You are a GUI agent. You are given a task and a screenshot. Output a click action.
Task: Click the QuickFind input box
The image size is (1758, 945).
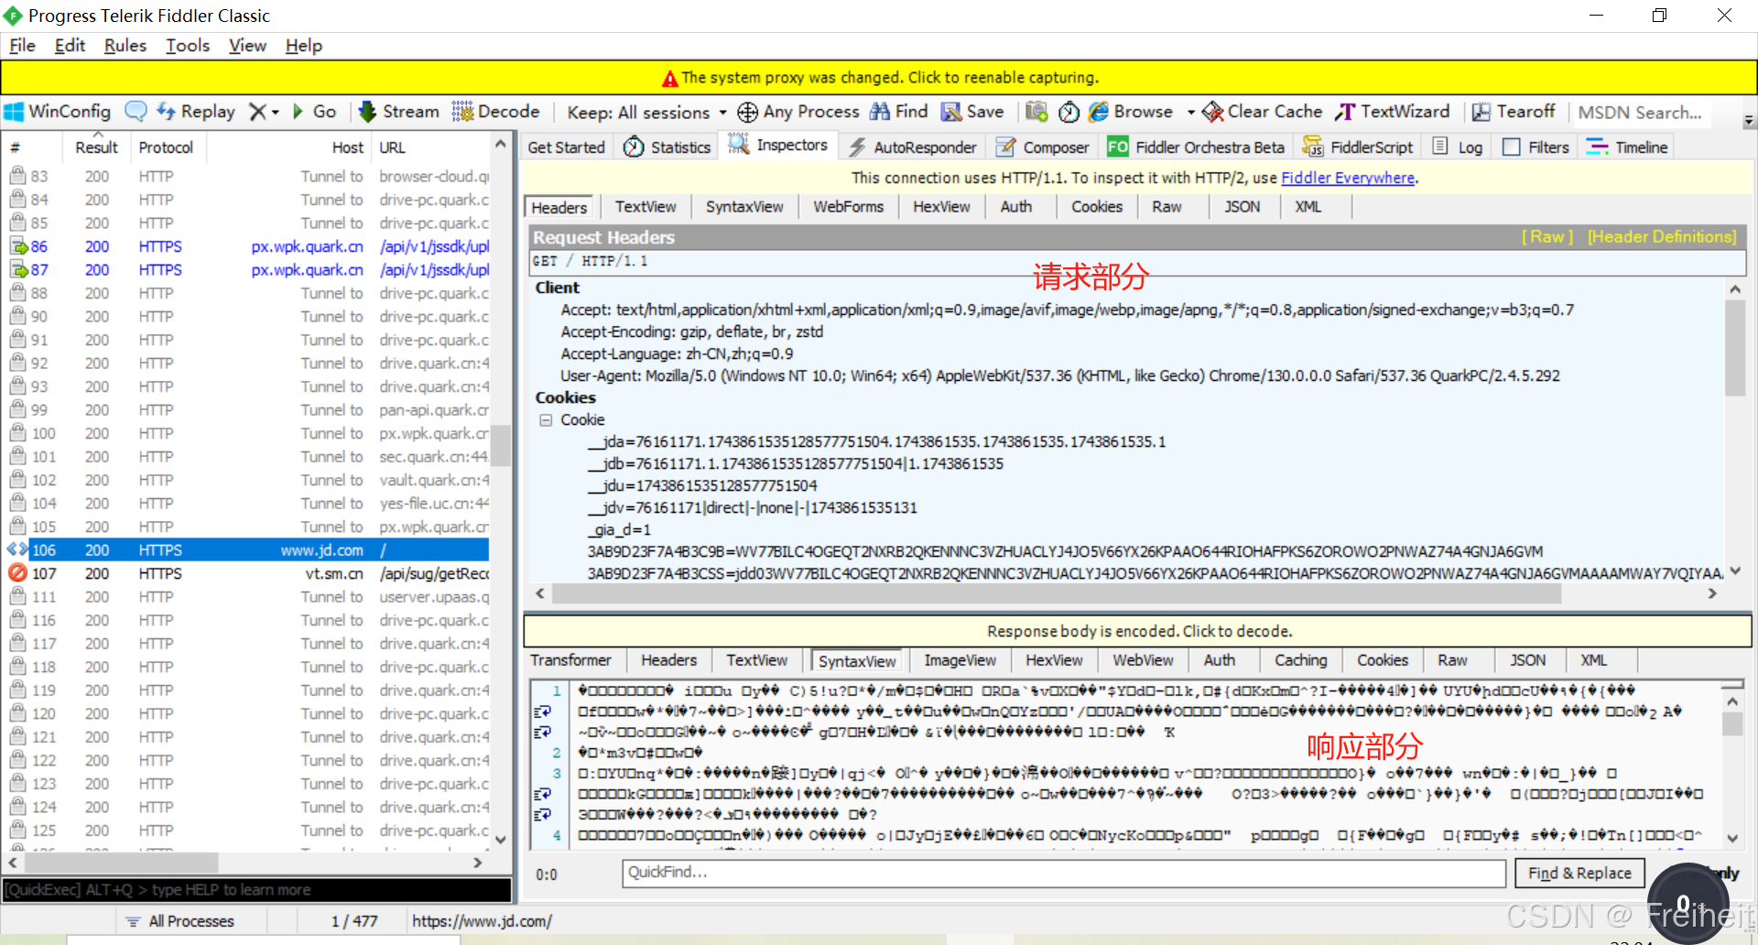[x=1064, y=873]
